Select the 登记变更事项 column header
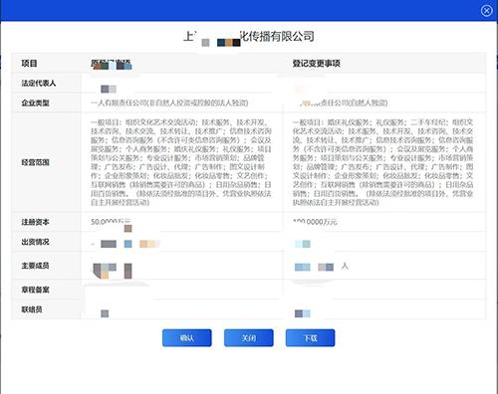Viewport: 498px width, 394px height. point(317,64)
